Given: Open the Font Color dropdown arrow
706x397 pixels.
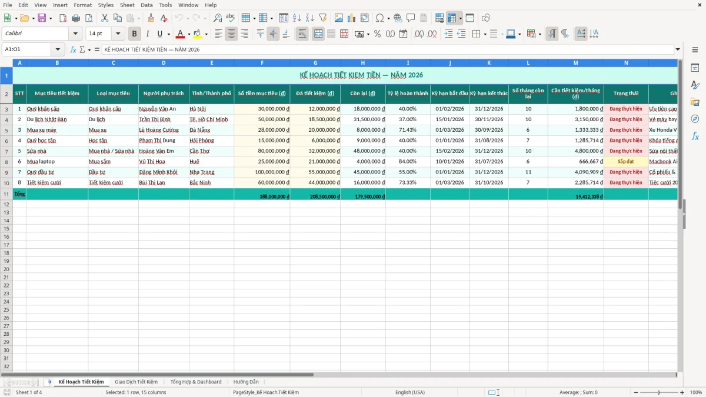Looking at the screenshot, I should tap(189, 34).
